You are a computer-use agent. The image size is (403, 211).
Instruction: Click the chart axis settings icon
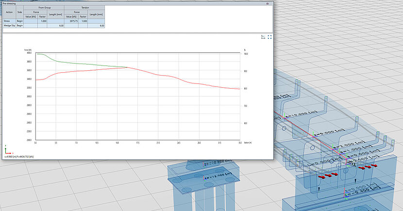pyautogui.click(x=263, y=37)
